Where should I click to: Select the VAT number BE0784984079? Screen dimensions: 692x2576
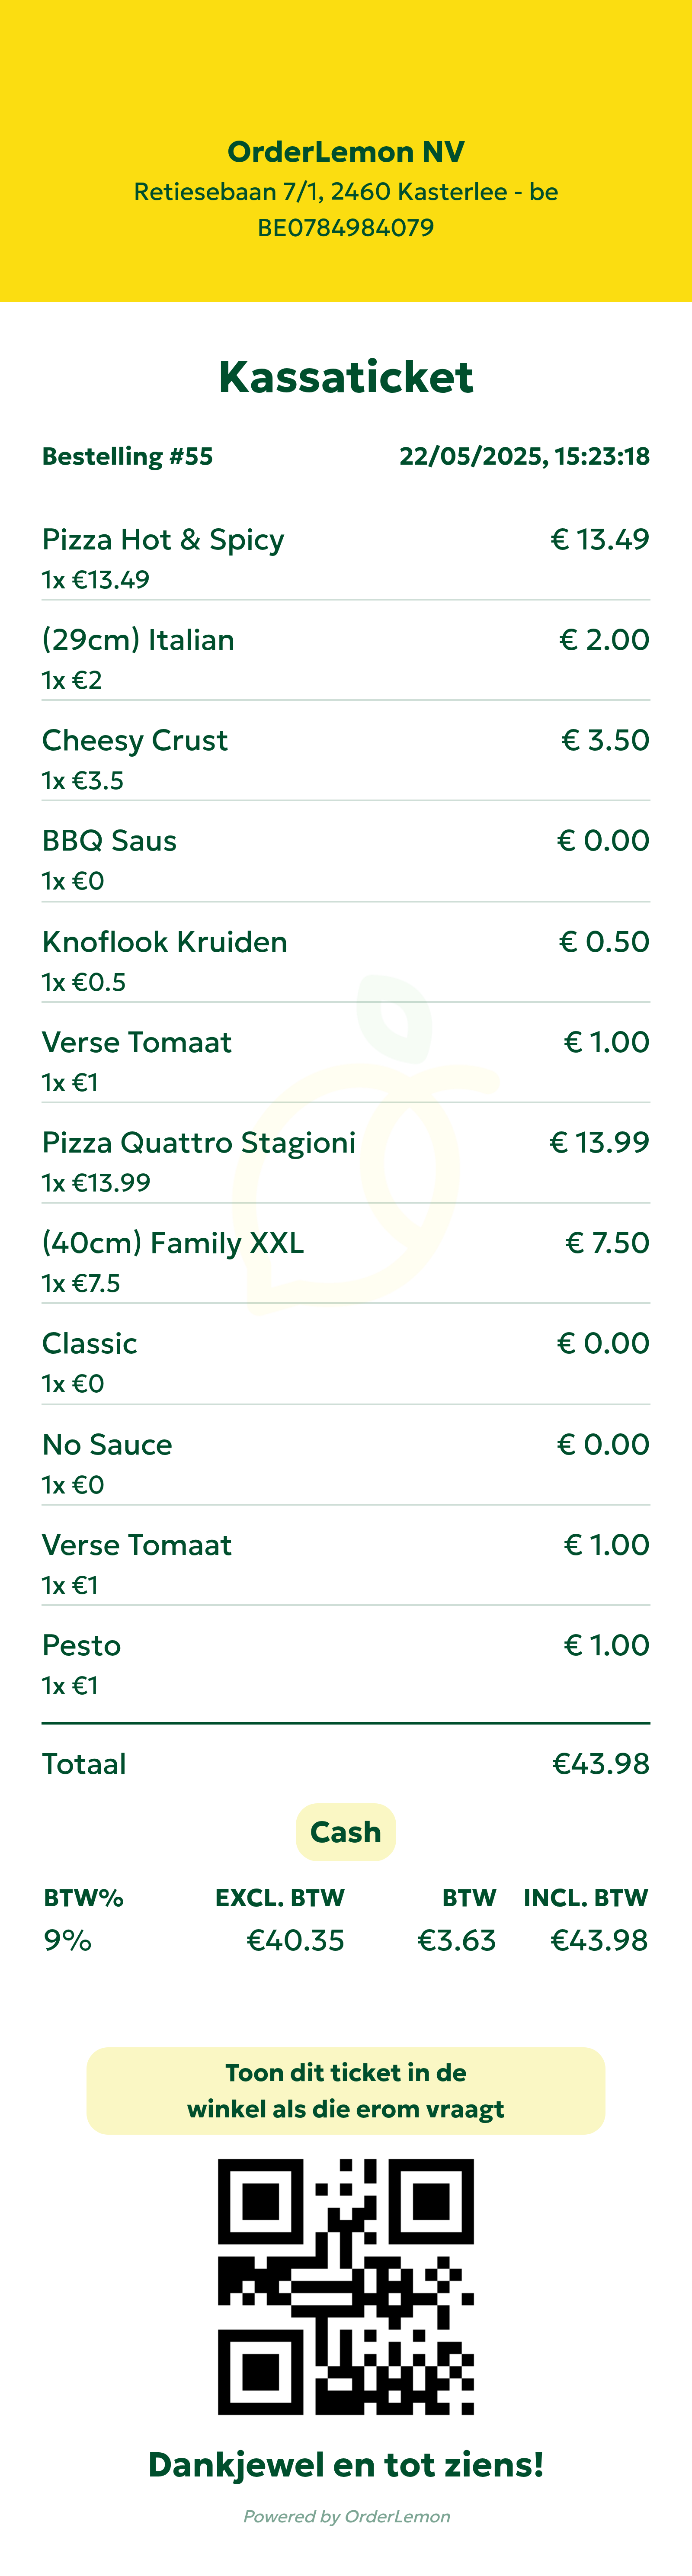346,228
